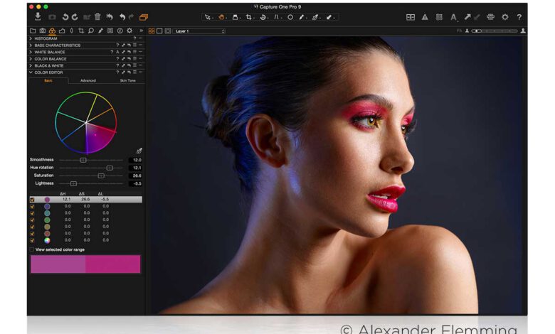
Task: Pick a color with the eyedropper icon
Action: tap(139, 151)
